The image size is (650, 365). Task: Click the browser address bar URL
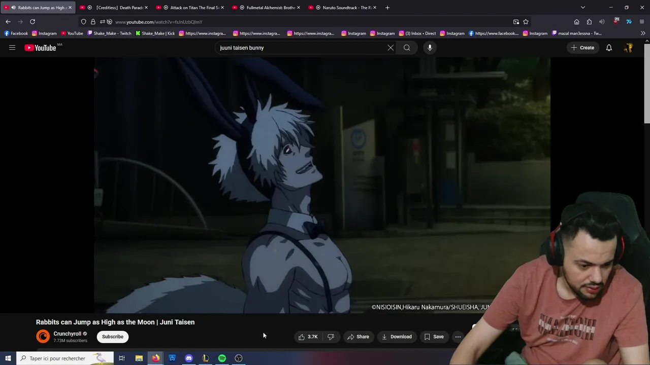pos(159,22)
